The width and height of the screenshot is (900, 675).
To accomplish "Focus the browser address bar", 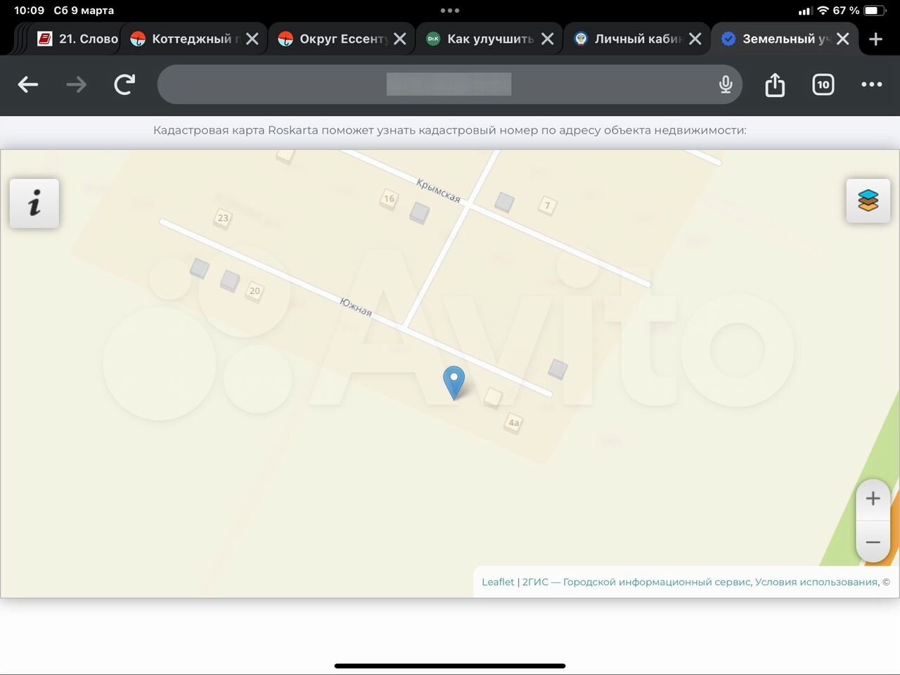I will (x=436, y=85).
